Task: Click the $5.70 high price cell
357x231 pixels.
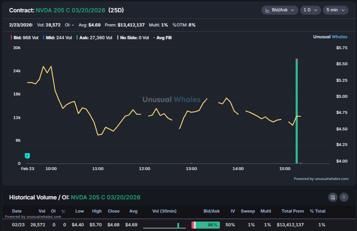Action: [96, 225]
